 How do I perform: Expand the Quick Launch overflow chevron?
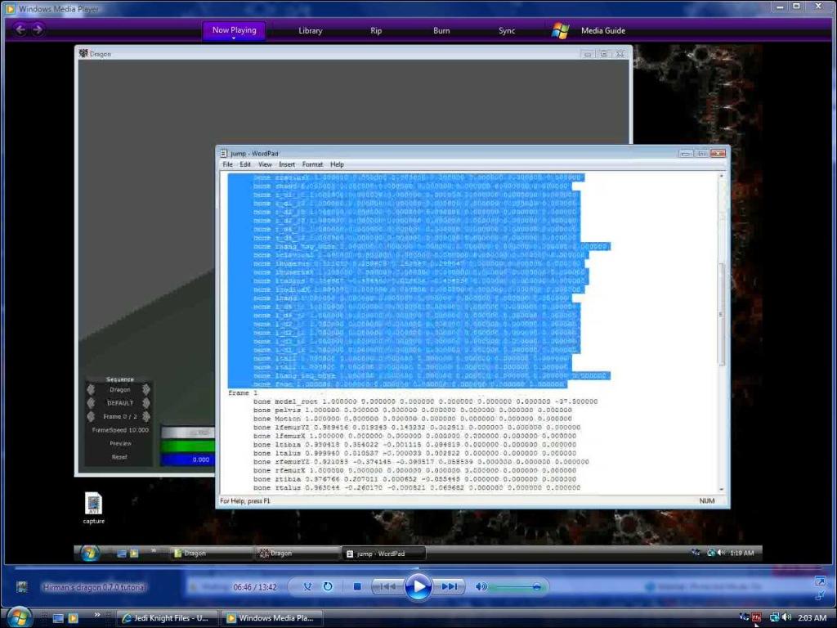97,615
